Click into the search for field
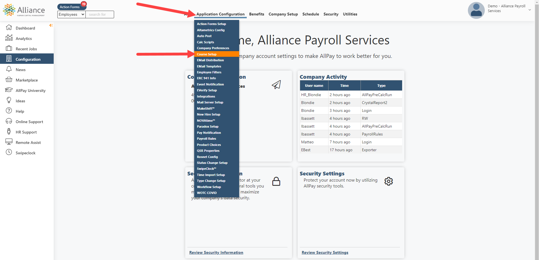The width and height of the screenshot is (539, 260). click(x=100, y=14)
